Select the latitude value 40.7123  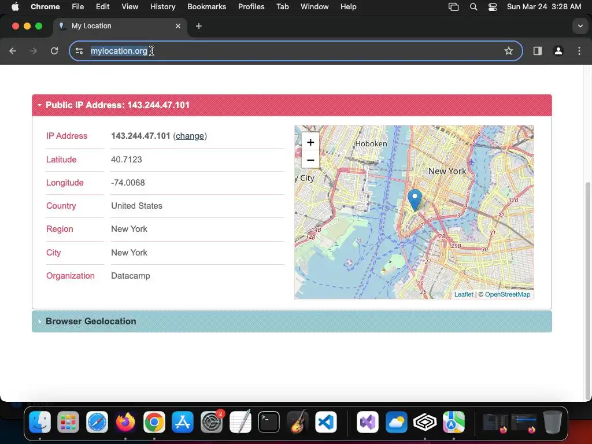point(127,160)
